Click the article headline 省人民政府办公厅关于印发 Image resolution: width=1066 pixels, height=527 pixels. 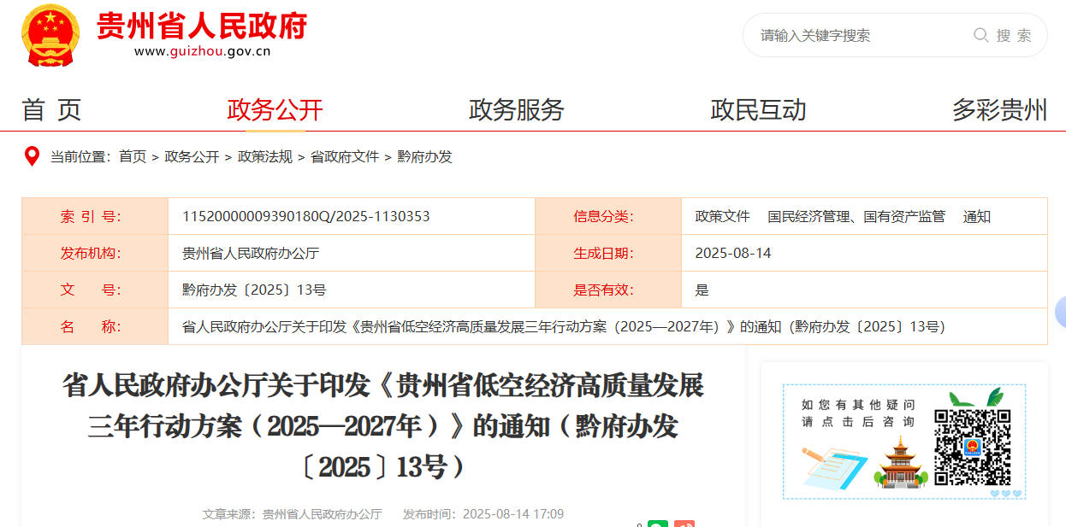click(382, 425)
